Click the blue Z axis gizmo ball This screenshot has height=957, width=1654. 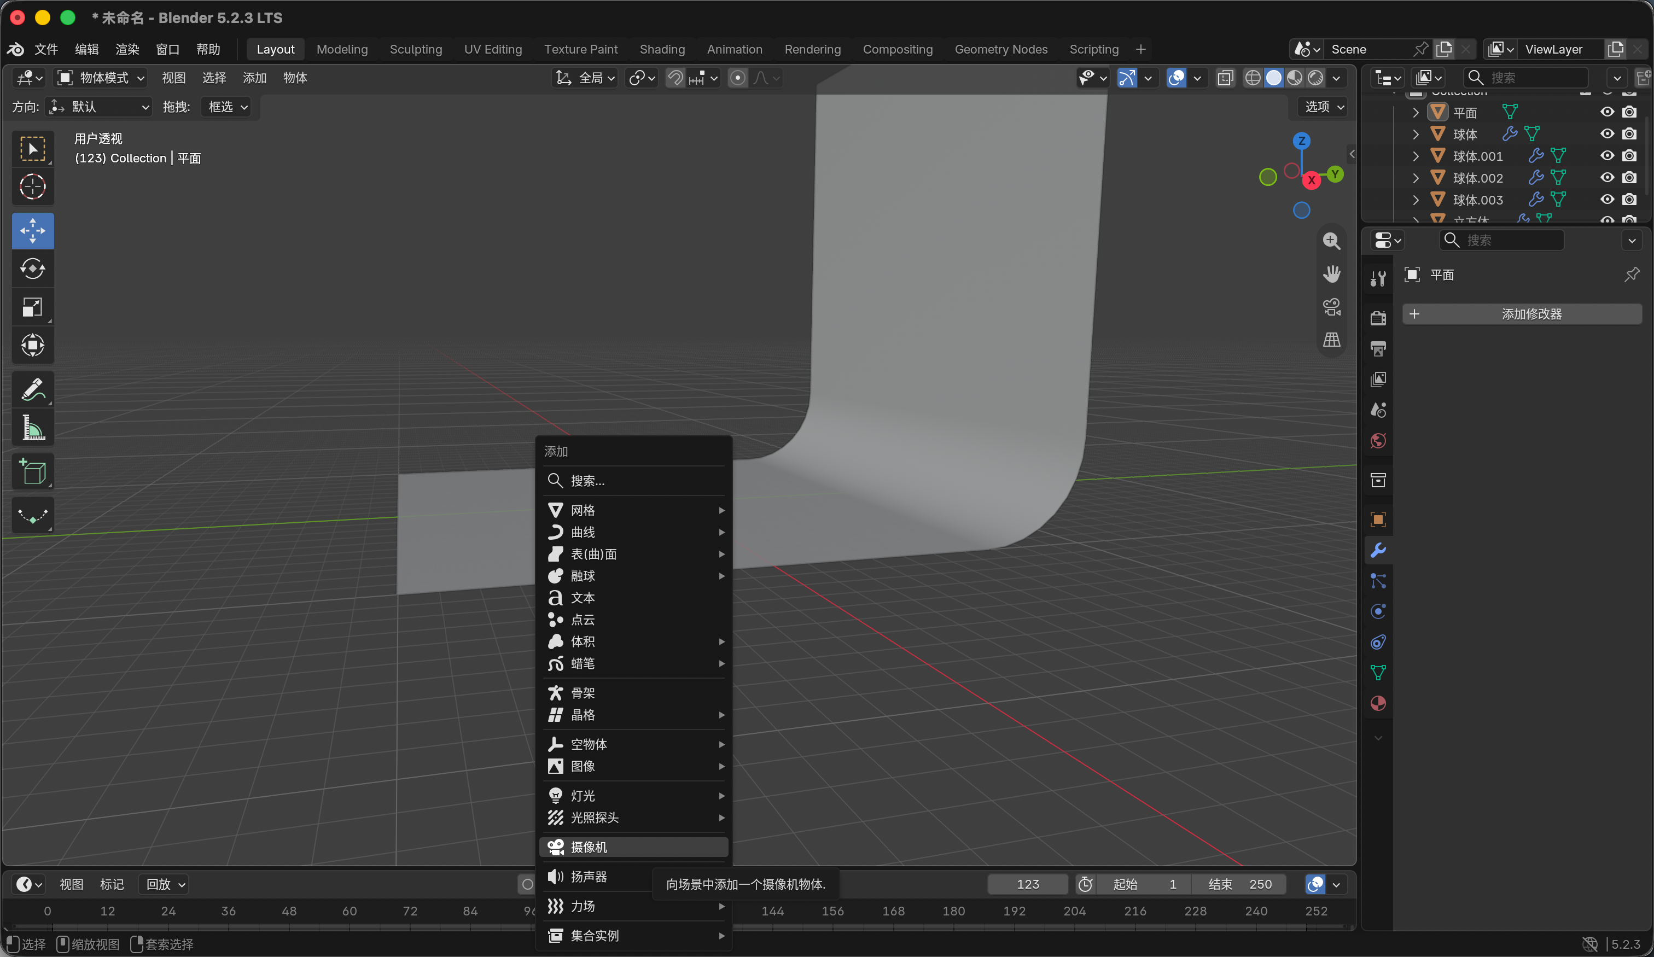(x=1301, y=141)
